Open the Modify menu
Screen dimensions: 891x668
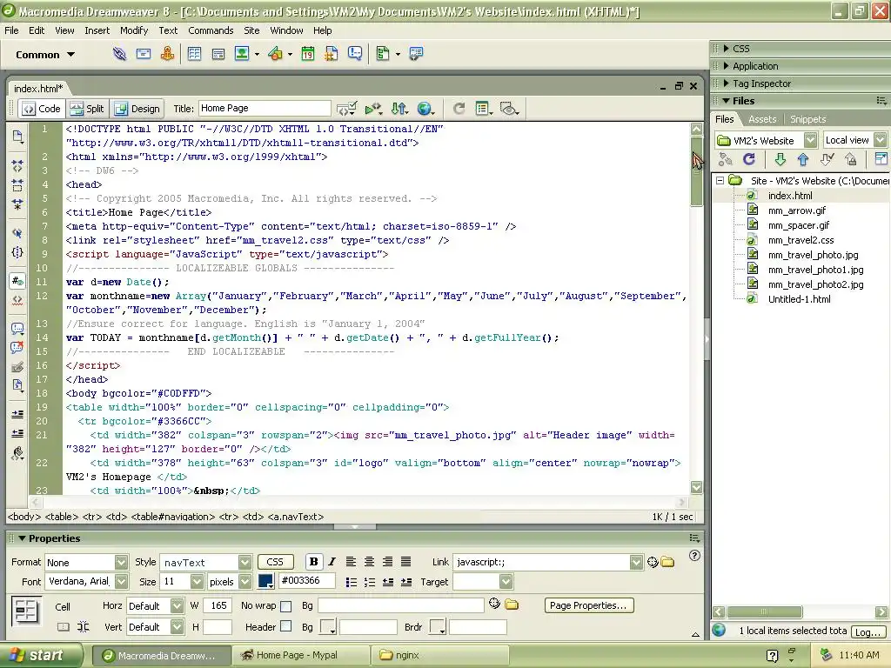click(x=134, y=30)
